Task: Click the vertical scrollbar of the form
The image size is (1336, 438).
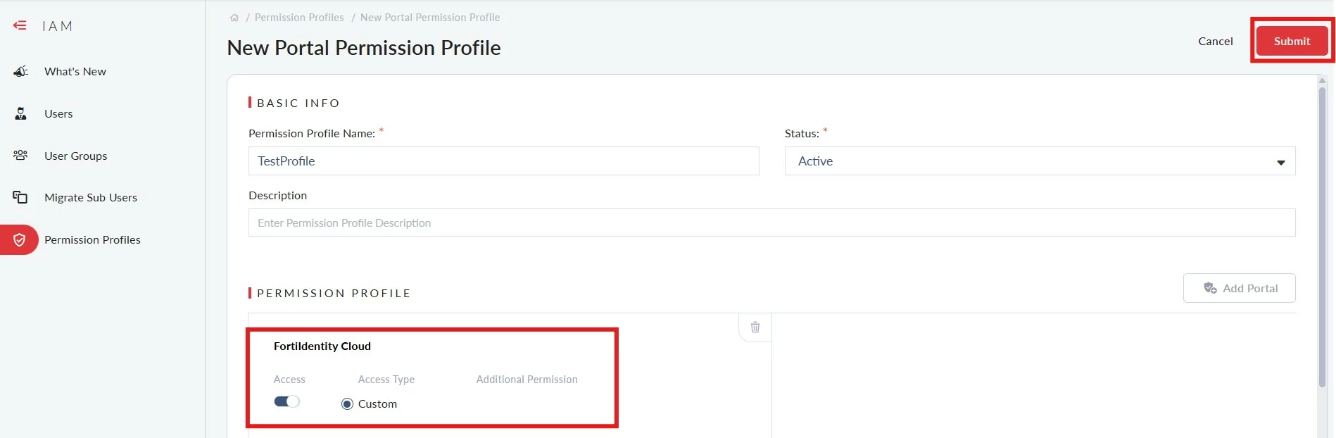Action: tap(1322, 236)
